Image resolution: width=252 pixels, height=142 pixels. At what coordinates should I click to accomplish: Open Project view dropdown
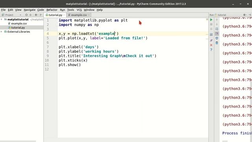coord(20,15)
